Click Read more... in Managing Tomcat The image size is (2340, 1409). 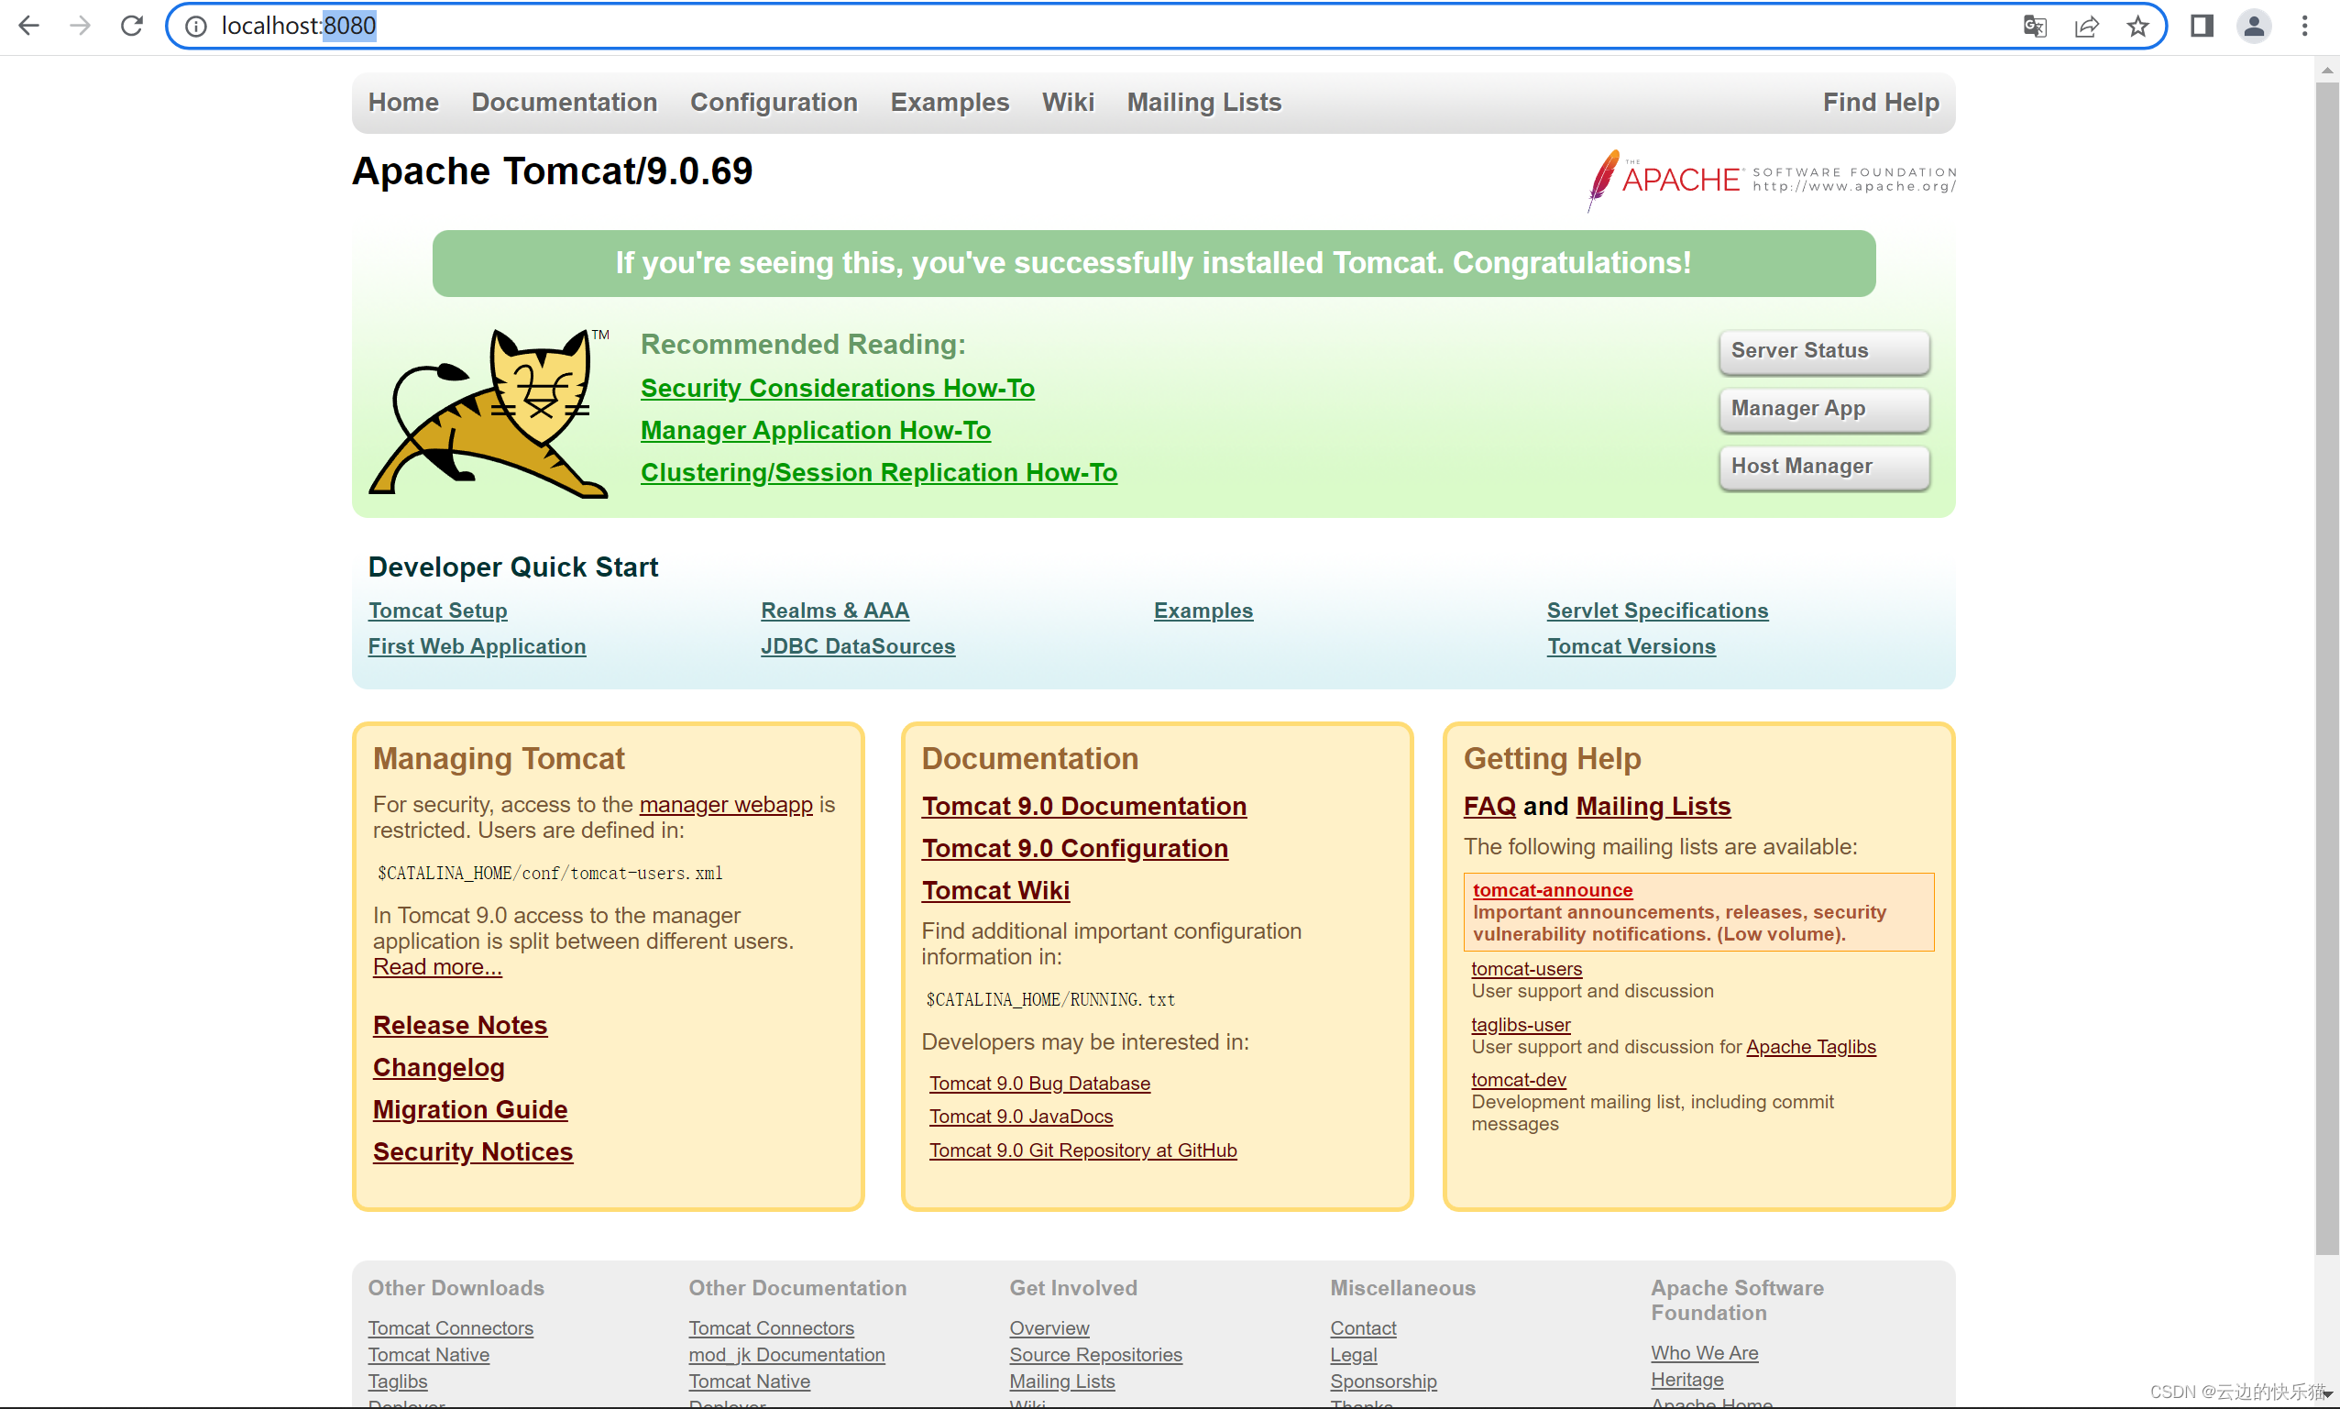click(x=436, y=967)
